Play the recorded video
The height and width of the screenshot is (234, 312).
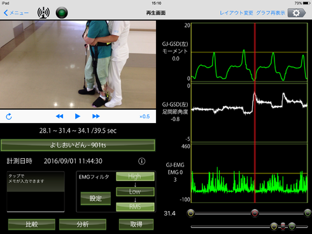(78, 116)
